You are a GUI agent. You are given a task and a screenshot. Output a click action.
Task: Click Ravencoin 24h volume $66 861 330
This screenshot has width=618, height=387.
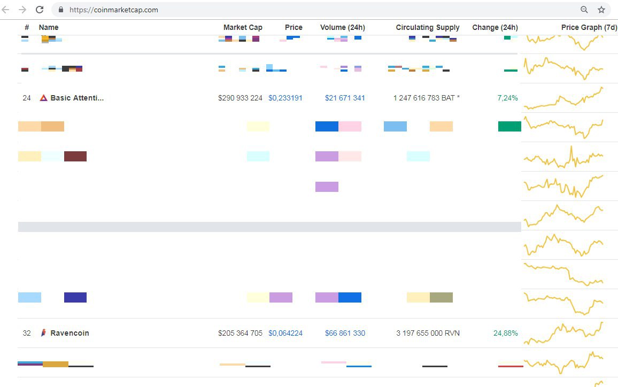tap(345, 333)
